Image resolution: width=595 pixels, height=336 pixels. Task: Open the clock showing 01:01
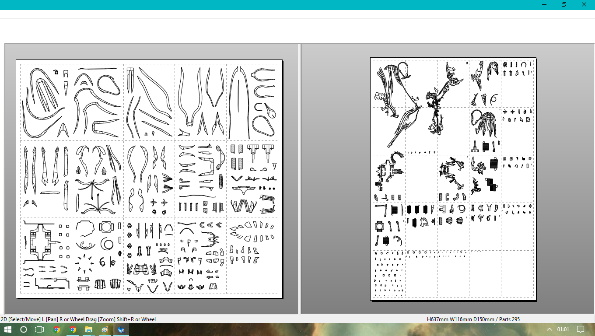pyautogui.click(x=563, y=329)
